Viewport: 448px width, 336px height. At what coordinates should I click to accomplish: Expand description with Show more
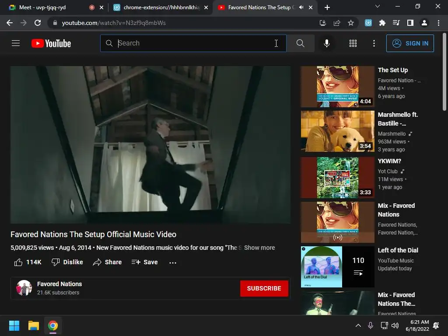259,248
